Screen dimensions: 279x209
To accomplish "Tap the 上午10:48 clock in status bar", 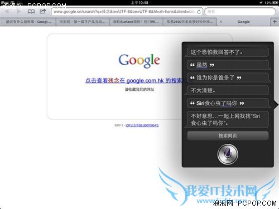I will 139,3.
